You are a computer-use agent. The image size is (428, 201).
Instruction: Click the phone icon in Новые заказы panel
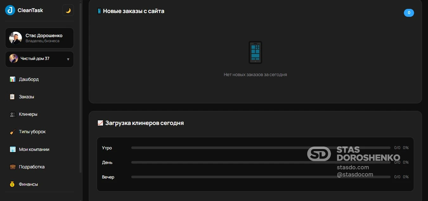tap(255, 52)
